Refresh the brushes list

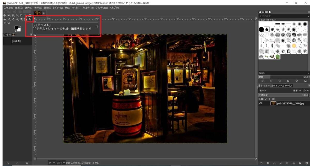297,81
